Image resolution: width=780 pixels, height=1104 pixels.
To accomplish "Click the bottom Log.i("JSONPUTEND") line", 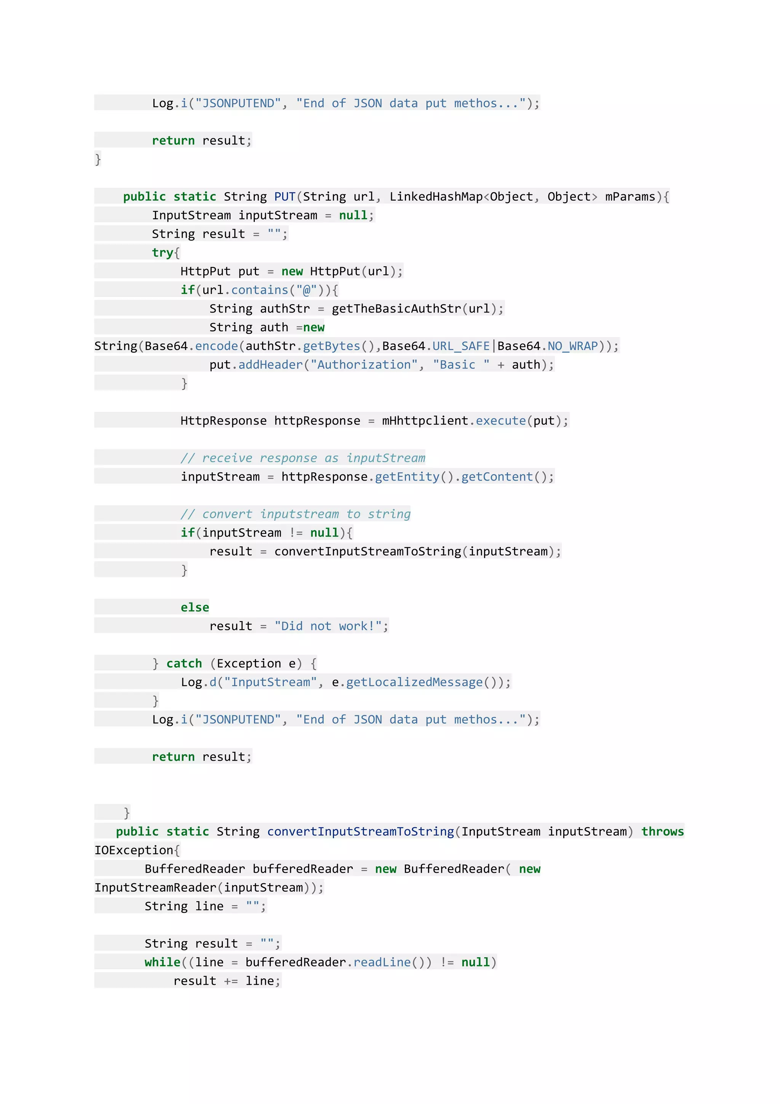I will point(346,719).
